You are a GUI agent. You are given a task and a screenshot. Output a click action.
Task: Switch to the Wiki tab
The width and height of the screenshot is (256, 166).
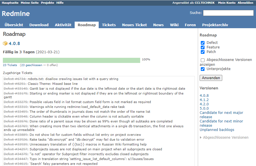[174, 25]
